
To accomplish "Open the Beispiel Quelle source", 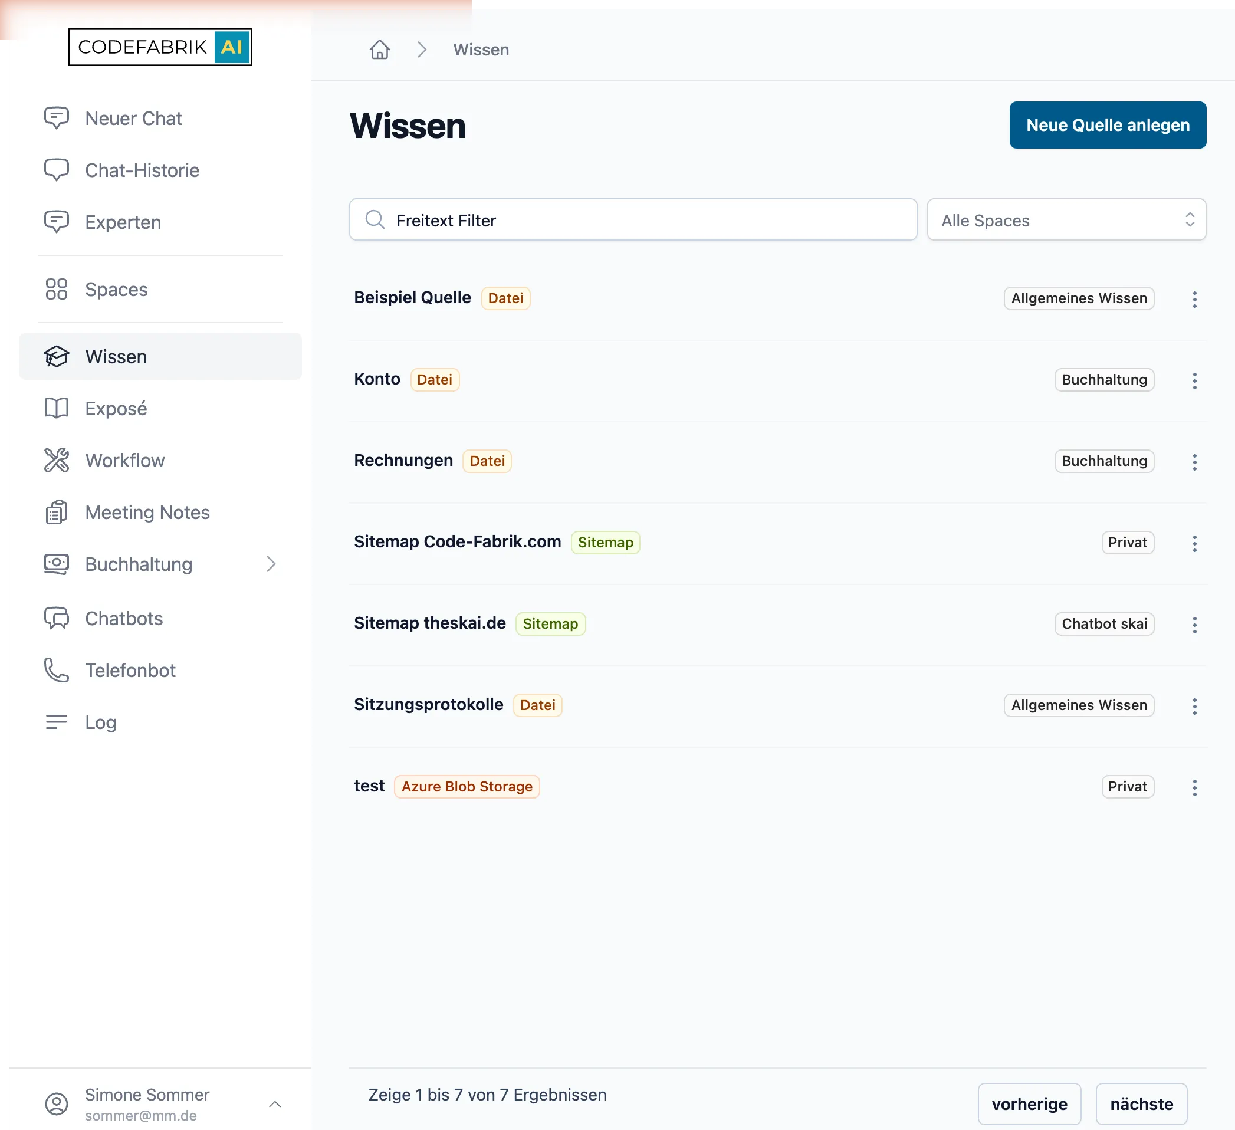I will (412, 298).
